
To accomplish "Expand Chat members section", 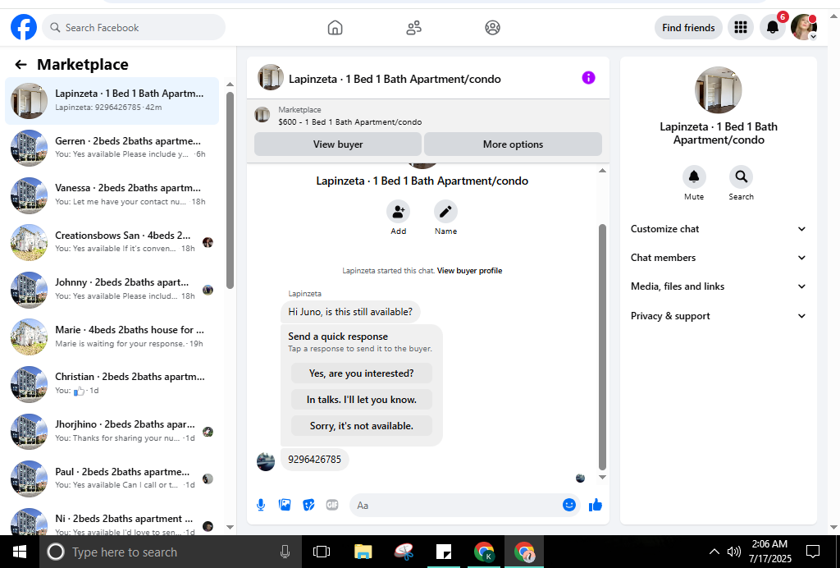I will pyautogui.click(x=718, y=258).
